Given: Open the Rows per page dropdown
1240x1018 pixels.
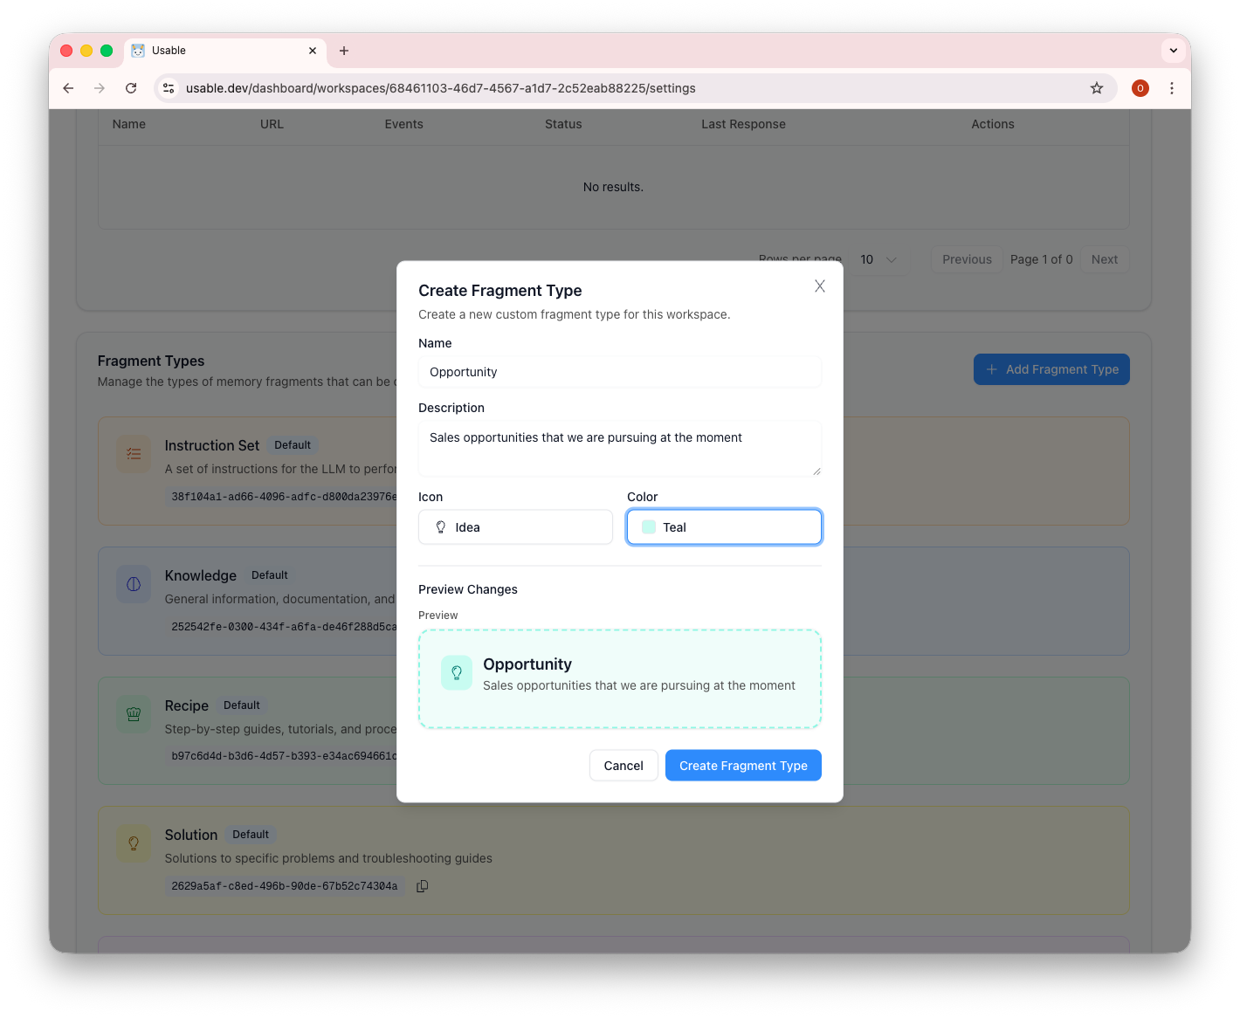Looking at the screenshot, I should [x=878, y=259].
